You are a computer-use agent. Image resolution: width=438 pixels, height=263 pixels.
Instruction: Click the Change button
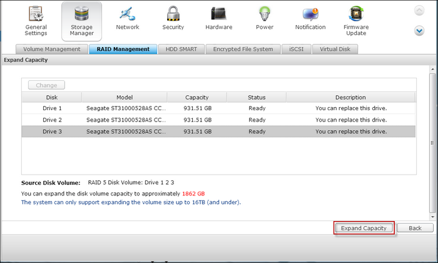46,85
